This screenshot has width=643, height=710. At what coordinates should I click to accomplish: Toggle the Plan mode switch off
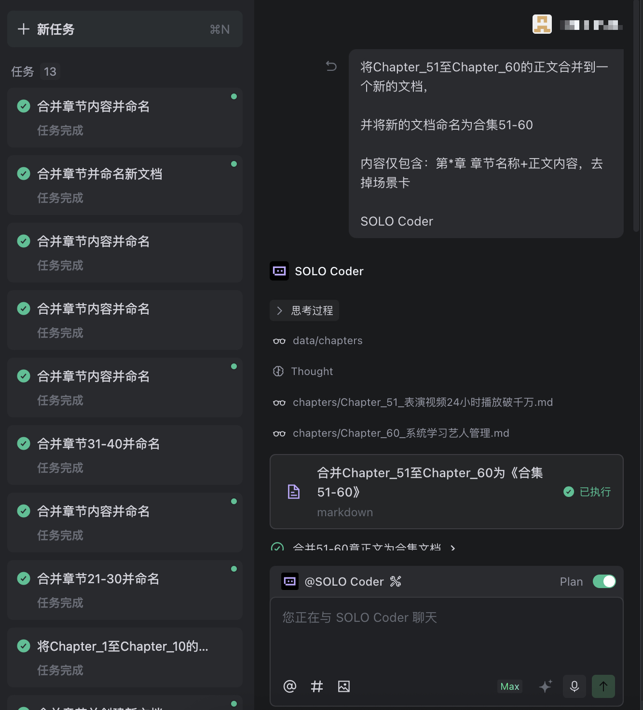[604, 582]
